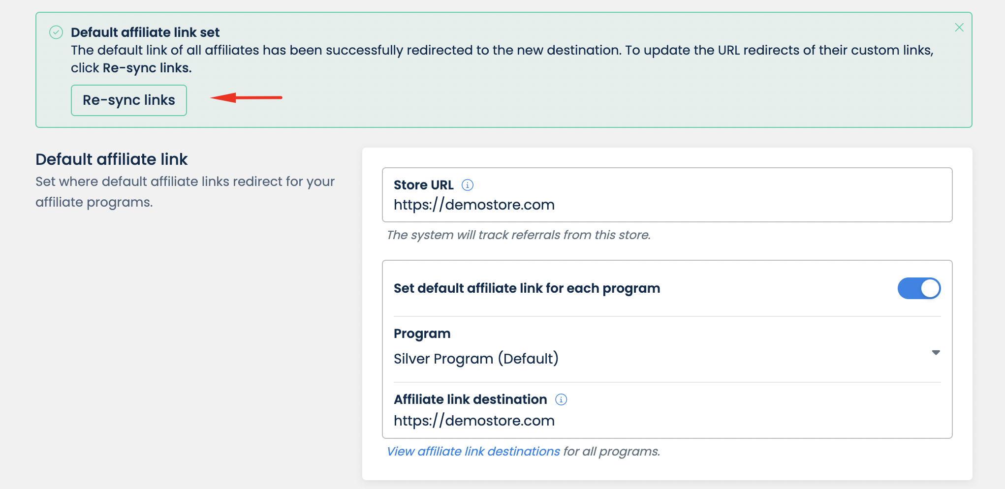Viewport: 1005px width, 489px height.
Task: Click the Affiliate link destination label
Action: coord(470,399)
